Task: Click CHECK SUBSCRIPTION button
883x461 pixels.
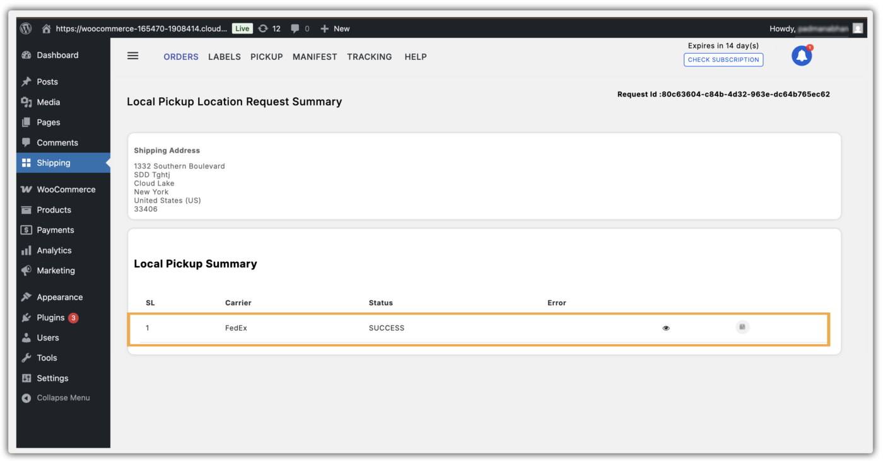Action: tap(723, 60)
